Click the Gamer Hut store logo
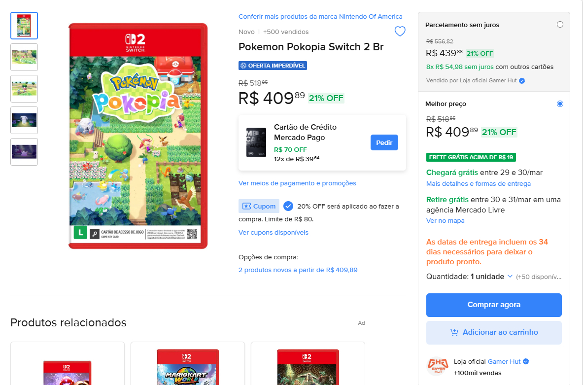This screenshot has width=583, height=385. (x=437, y=367)
